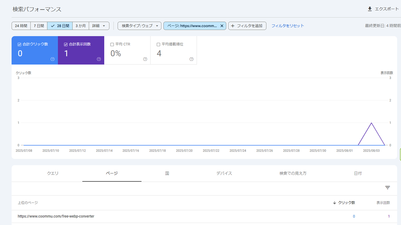Click the help icon on 平均掲載順位 card

191,59
